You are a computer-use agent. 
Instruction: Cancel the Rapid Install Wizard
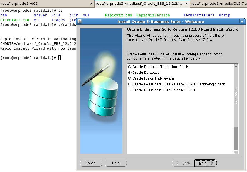coord(91,163)
